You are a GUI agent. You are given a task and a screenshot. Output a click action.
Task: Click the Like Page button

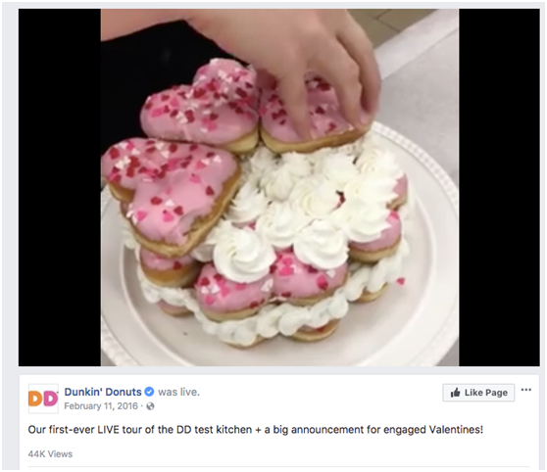tap(478, 393)
